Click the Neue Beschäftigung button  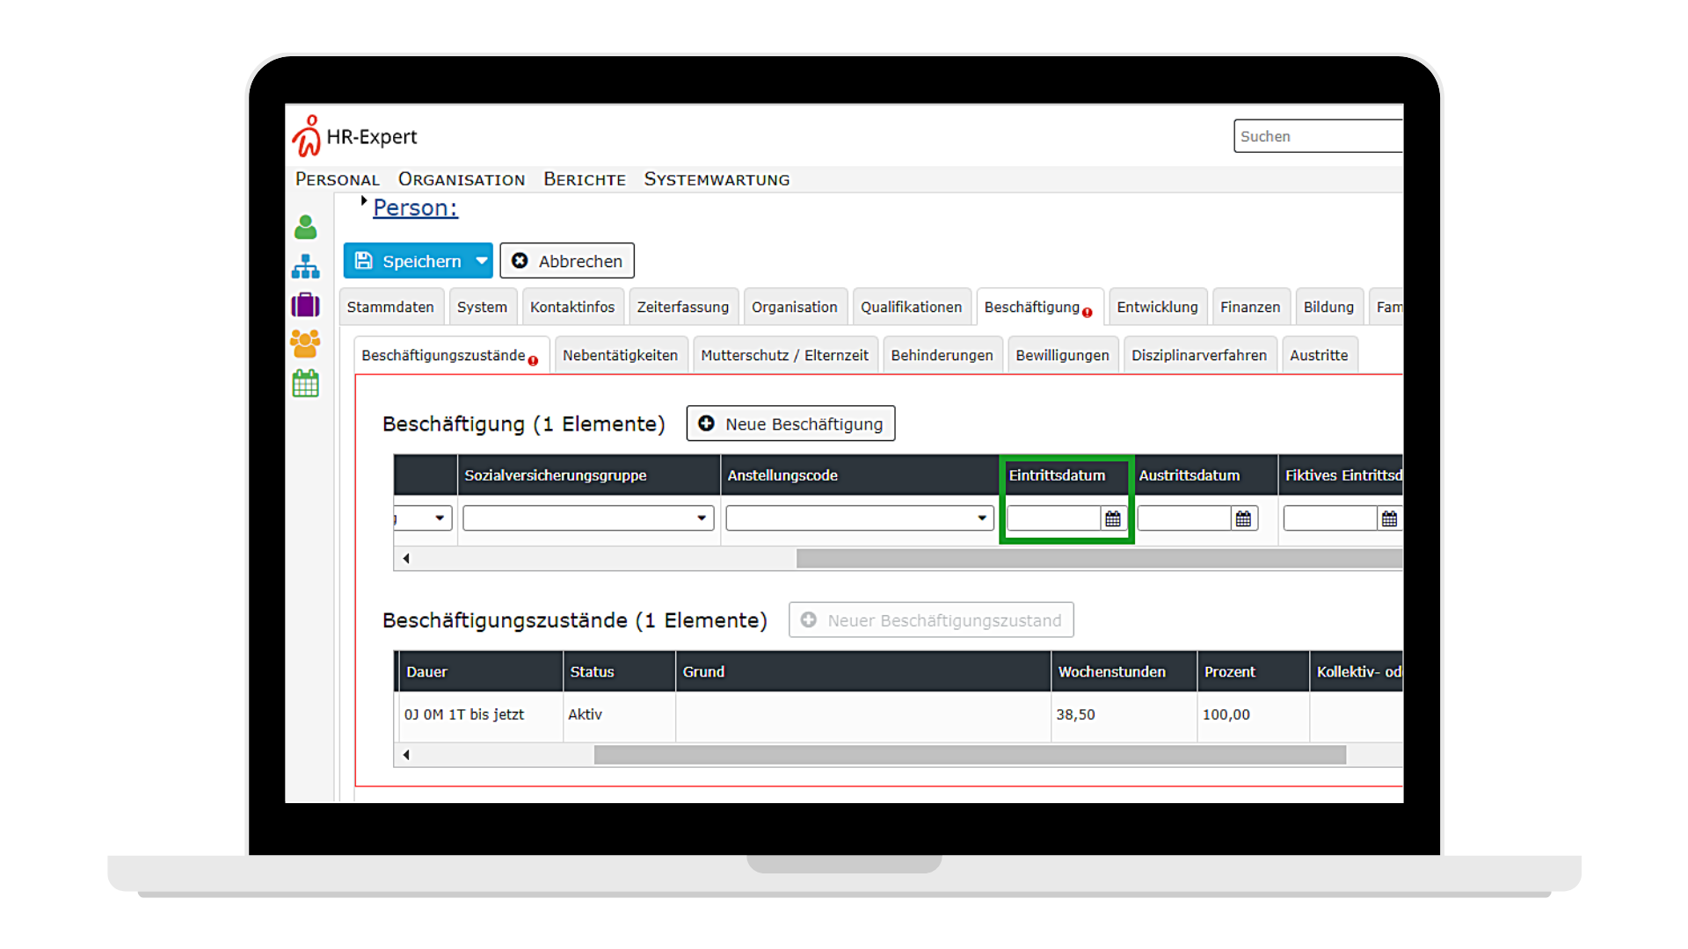pyautogui.click(x=790, y=424)
